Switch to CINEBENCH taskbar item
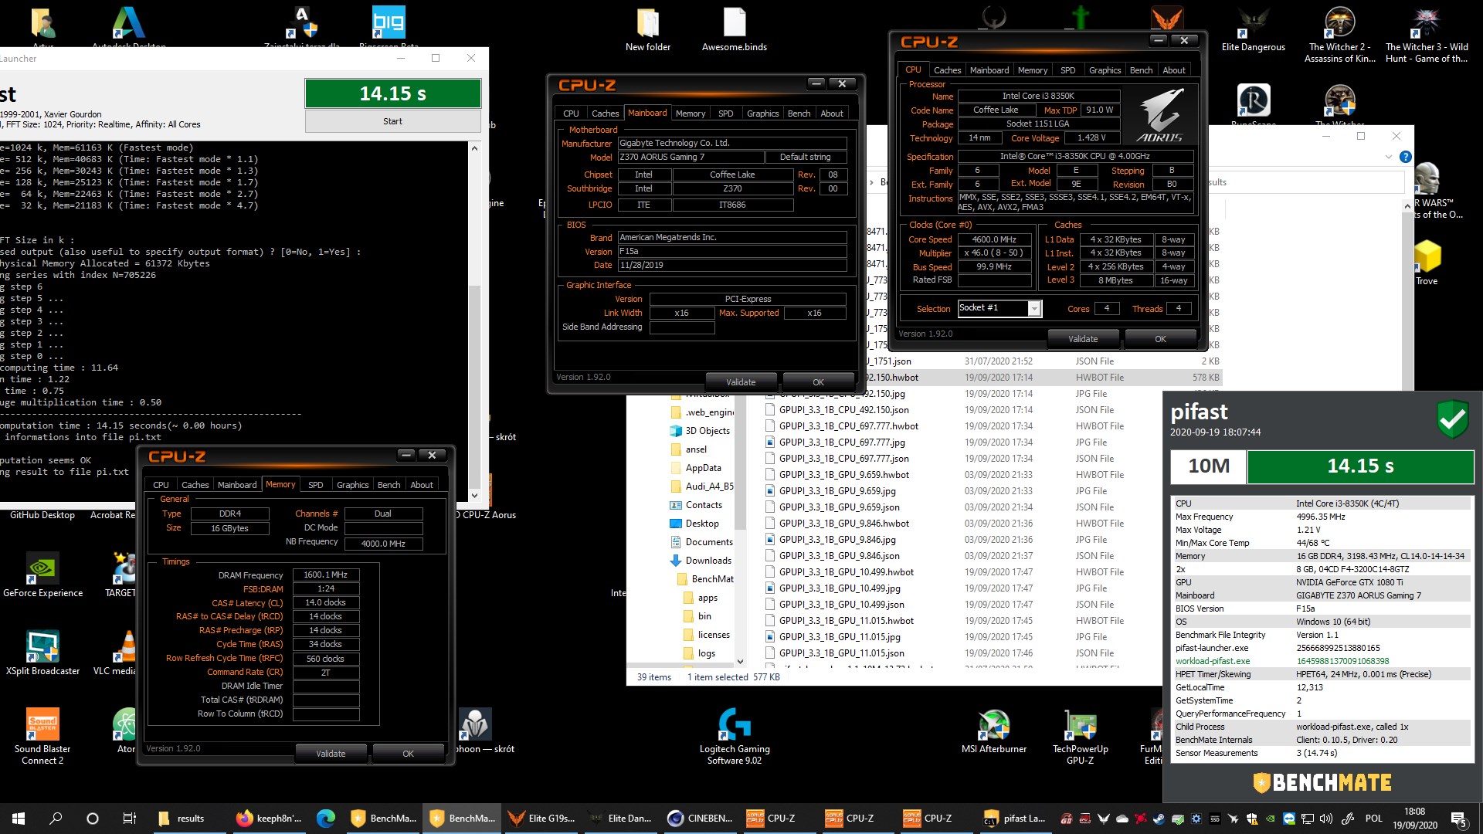This screenshot has height=834, width=1483. (x=699, y=819)
